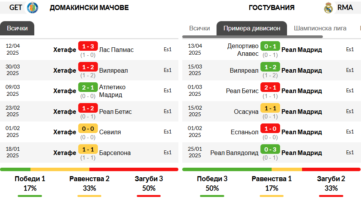Open the red 1-3 score badge Getafe vs Las Palmas
This screenshot has height=200, width=361.
coord(88,46)
